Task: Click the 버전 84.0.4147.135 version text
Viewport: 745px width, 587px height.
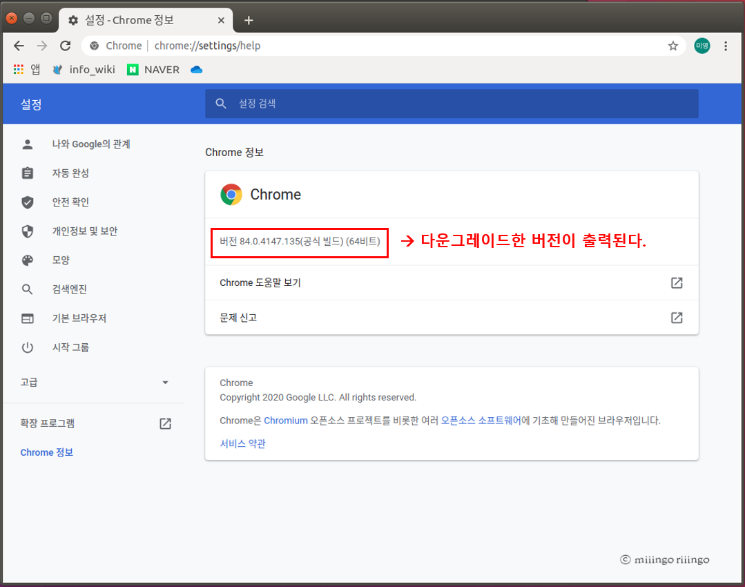Action: [300, 242]
